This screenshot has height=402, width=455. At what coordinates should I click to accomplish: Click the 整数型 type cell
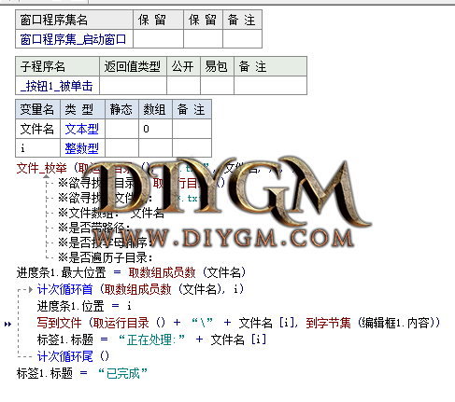82,148
